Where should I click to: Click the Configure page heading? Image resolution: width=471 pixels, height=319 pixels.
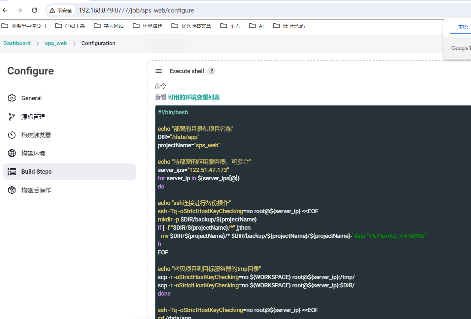(x=31, y=71)
